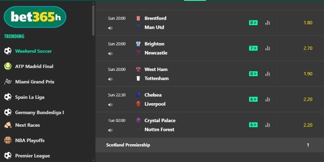Open stats chart for Chelsea vs Liverpool
The image size is (324, 162).
pyautogui.click(x=267, y=99)
